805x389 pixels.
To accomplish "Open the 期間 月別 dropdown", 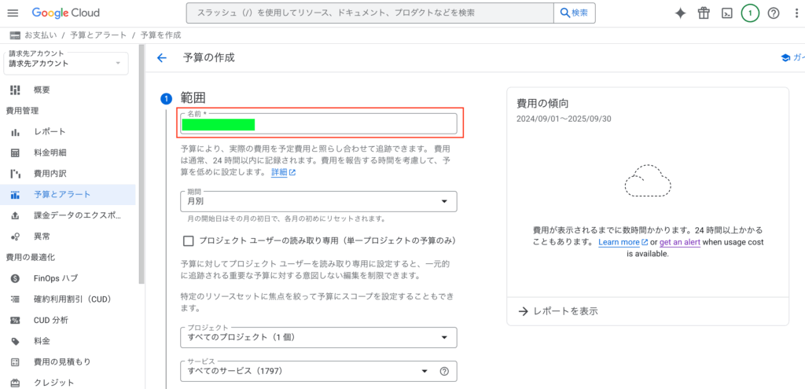I will click(318, 202).
